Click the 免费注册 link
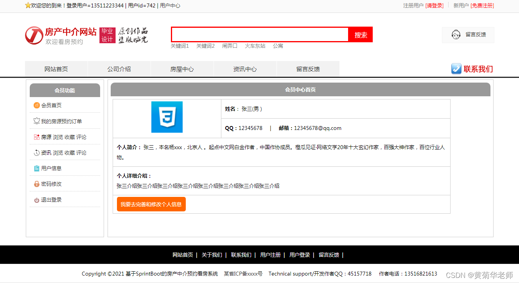Image resolution: width=519 pixels, height=283 pixels. coord(482,6)
